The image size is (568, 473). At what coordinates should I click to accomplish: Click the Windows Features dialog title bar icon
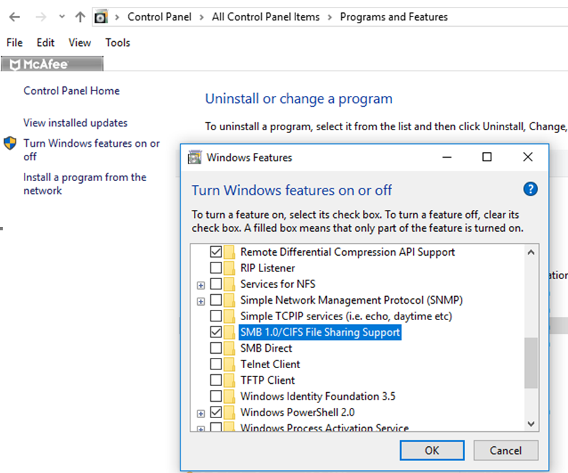[195, 157]
